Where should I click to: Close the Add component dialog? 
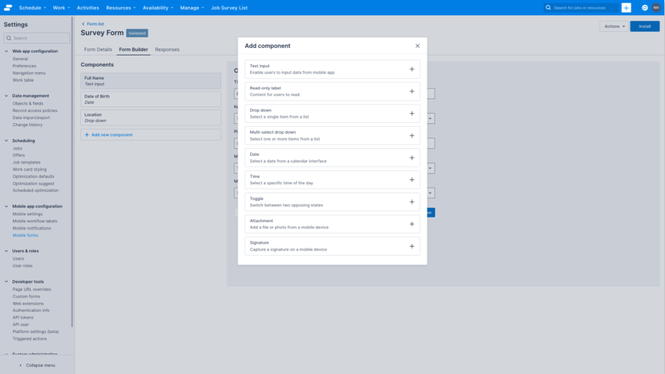[417, 46]
